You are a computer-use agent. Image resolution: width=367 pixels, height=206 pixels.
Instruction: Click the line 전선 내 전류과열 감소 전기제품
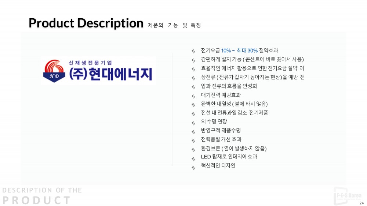[235, 113]
